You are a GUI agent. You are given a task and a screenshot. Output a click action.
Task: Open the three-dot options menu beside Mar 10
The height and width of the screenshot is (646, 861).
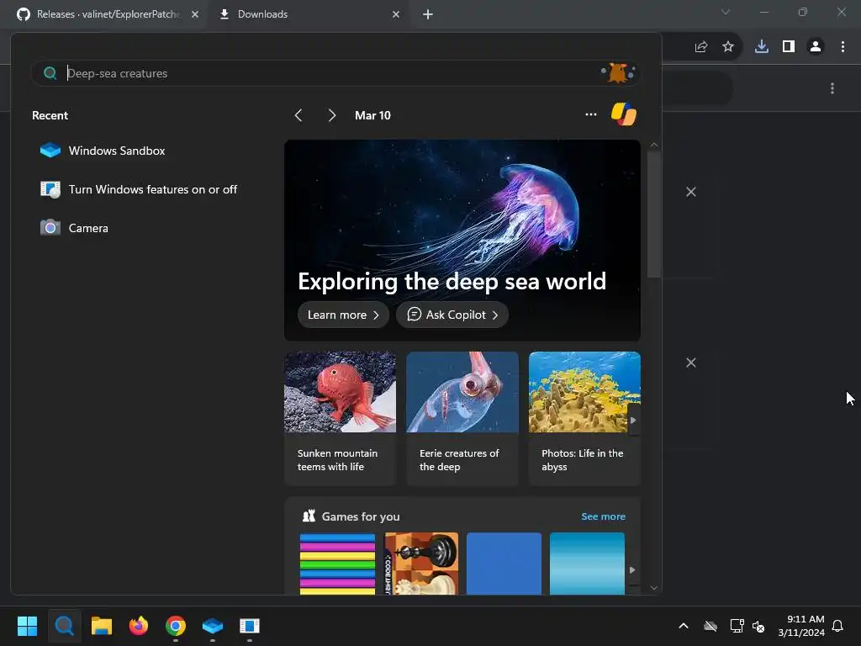pos(591,114)
